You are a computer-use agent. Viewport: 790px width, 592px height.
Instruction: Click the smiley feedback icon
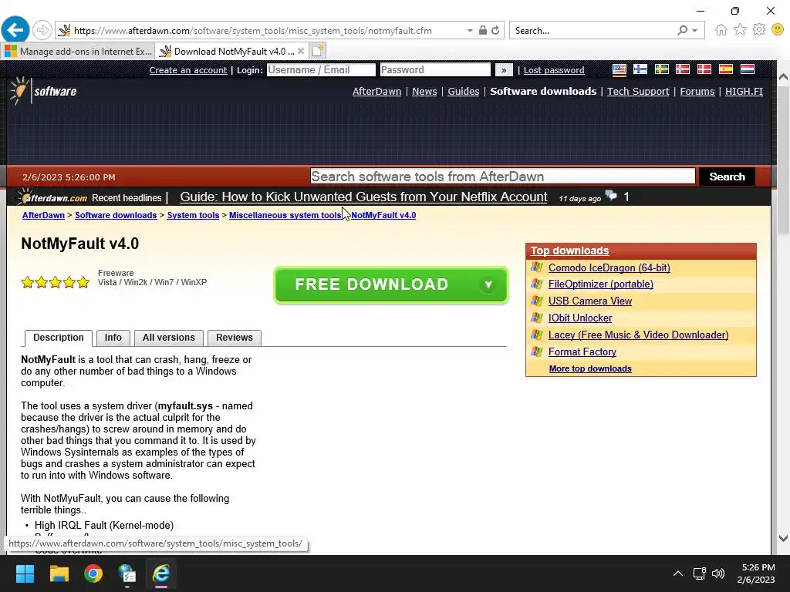point(778,30)
